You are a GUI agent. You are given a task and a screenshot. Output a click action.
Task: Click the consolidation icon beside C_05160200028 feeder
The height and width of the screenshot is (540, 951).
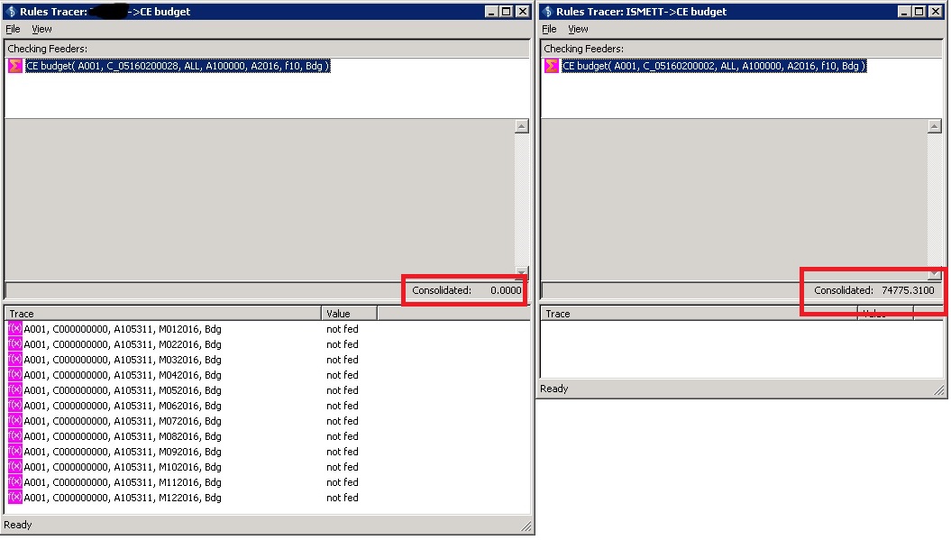point(14,66)
